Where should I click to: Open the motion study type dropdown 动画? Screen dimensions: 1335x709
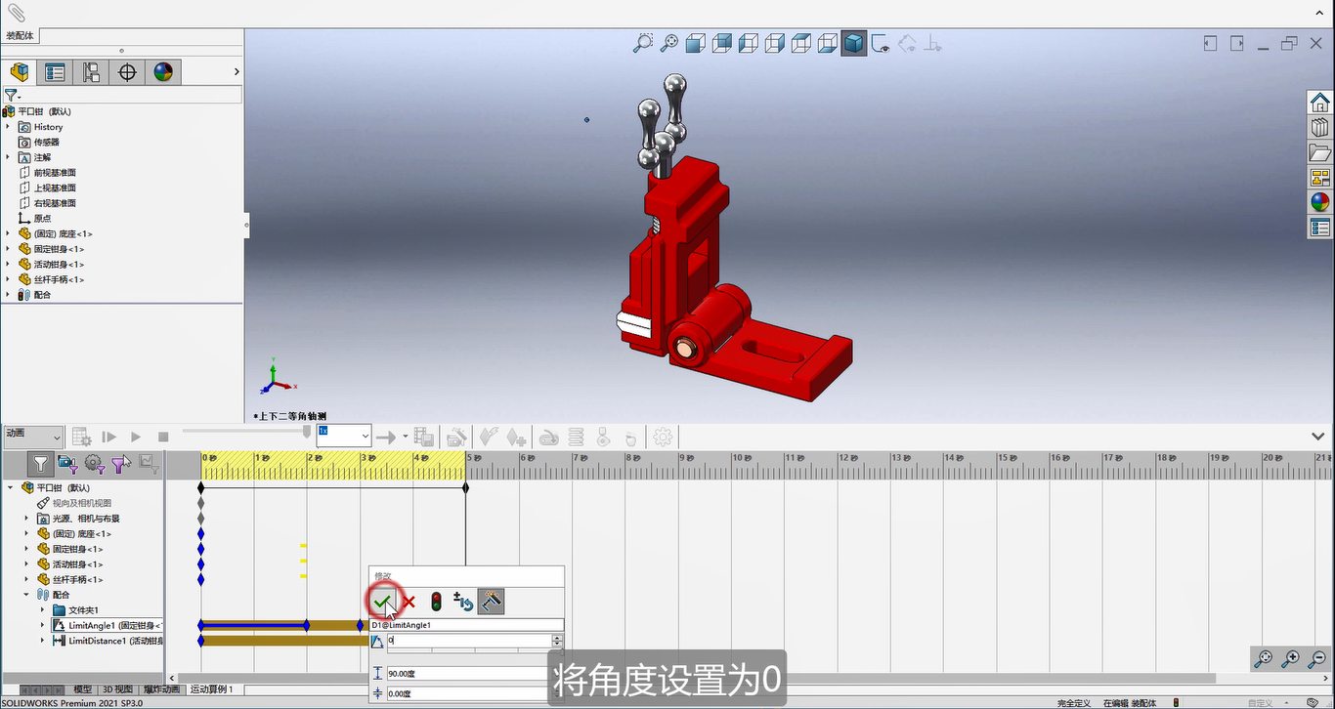point(32,436)
